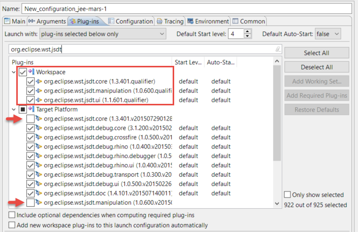This screenshot has width=358, height=232.
Task: Click the workspace jsdt.core (1.3.401.qualifier) plug-in icon
Action: 39,81
